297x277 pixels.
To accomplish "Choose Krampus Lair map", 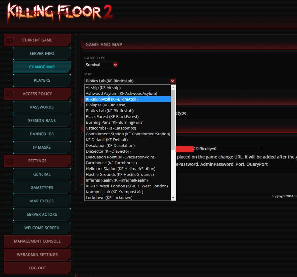I will pyautogui.click(x=128, y=192).
